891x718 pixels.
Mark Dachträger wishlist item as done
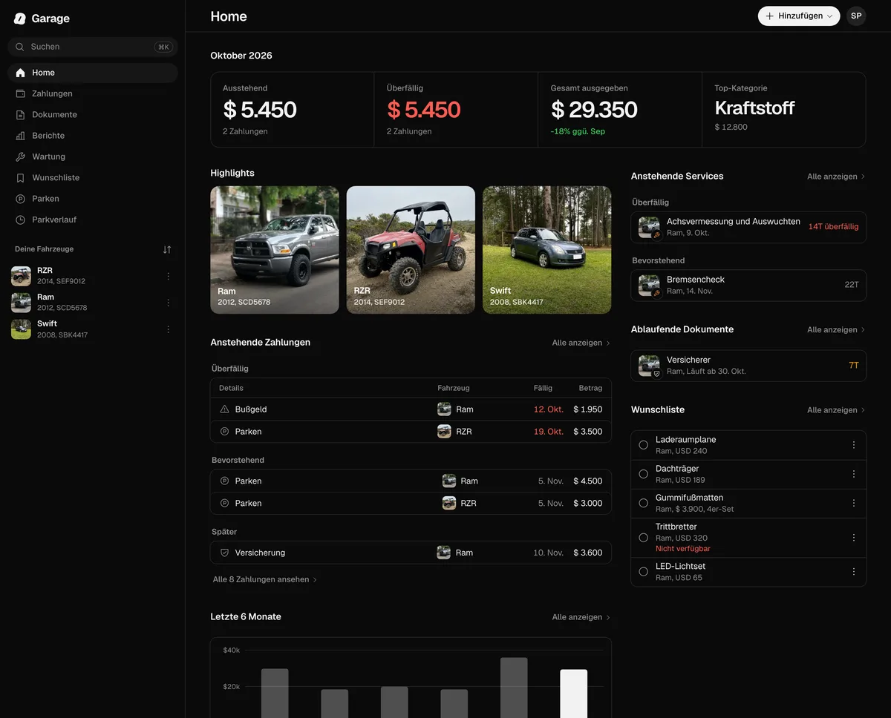coord(643,474)
